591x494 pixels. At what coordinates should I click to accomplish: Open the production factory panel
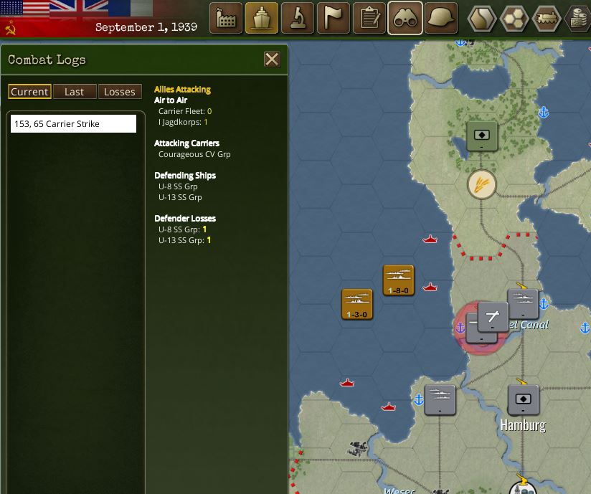[x=225, y=18]
